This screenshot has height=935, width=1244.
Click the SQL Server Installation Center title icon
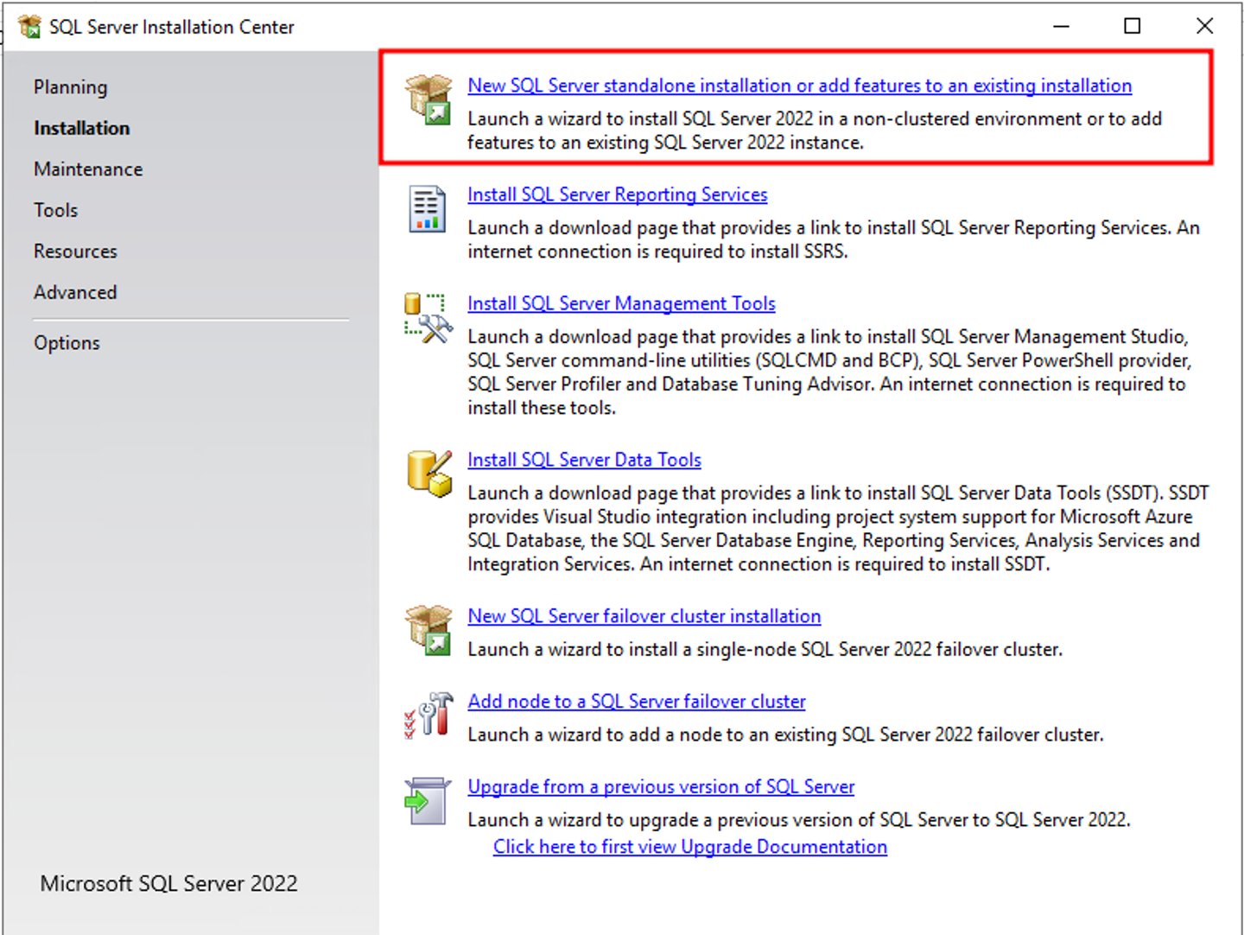29,27
